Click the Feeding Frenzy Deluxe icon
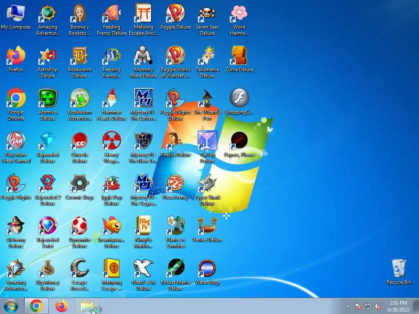 pyautogui.click(x=111, y=20)
